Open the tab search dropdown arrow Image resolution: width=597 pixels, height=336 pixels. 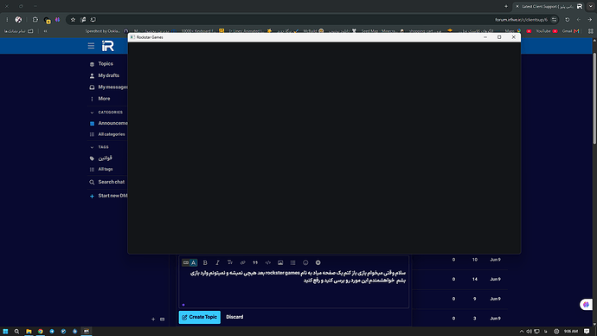(x=591, y=6)
